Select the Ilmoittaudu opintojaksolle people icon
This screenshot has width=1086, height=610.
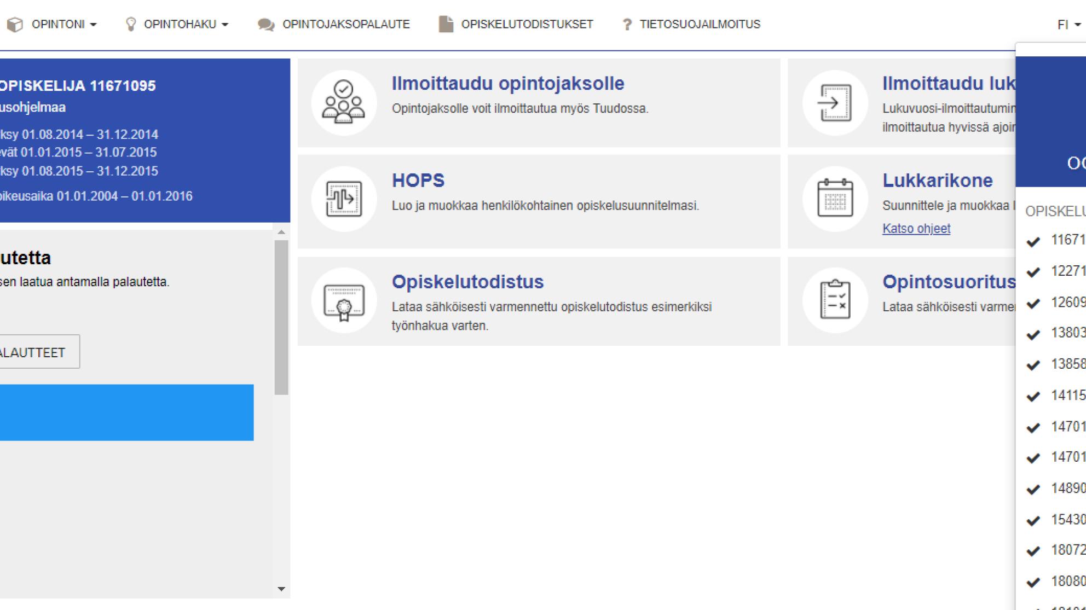pos(343,102)
